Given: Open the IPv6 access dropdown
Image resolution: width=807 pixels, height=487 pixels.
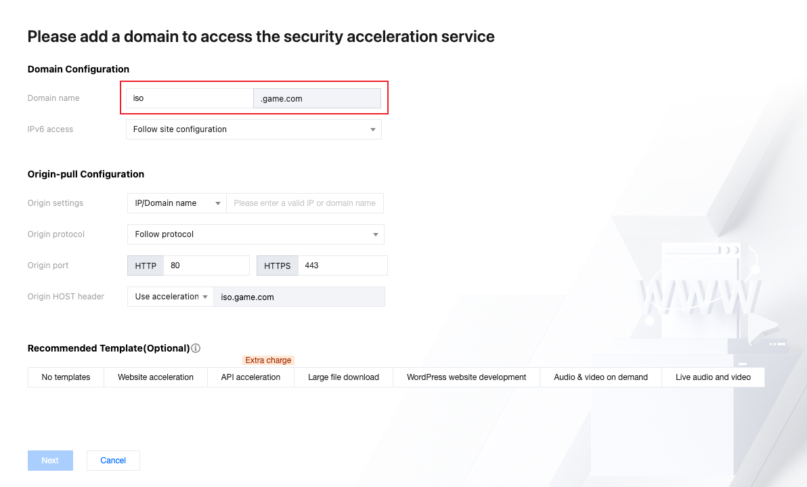Looking at the screenshot, I should click(253, 129).
